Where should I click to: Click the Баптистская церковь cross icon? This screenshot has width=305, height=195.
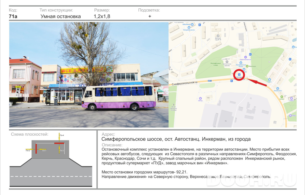[x=227, y=62]
